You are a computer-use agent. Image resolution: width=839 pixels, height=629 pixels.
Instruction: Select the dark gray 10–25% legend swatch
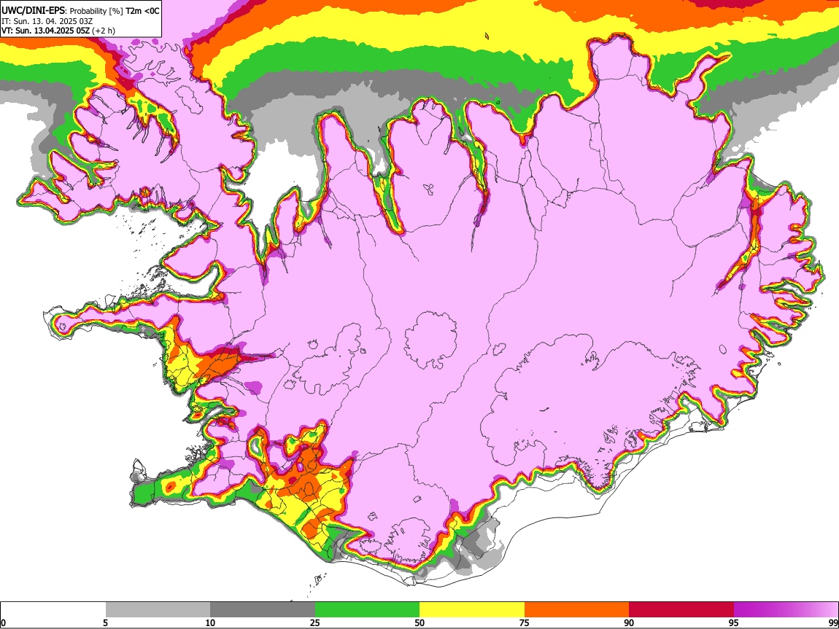coord(263,610)
